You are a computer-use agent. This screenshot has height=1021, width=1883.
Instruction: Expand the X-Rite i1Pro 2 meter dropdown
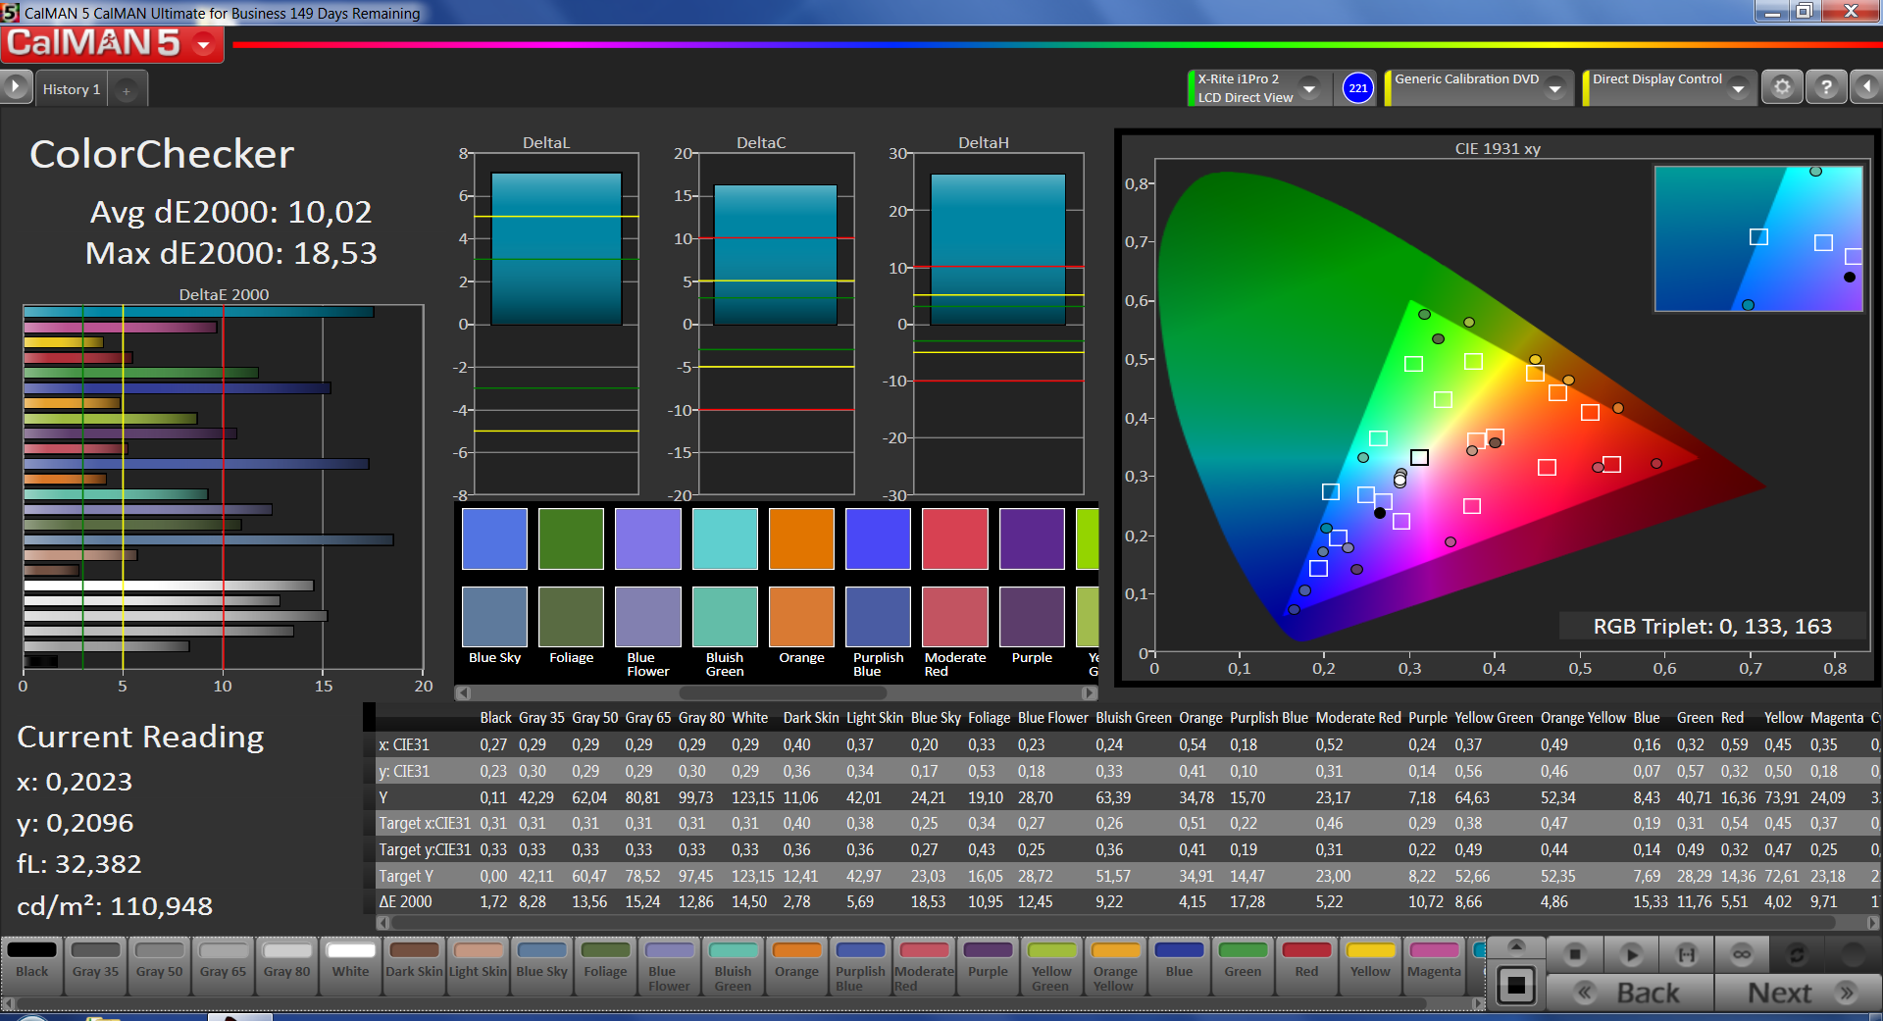pyautogui.click(x=1309, y=88)
